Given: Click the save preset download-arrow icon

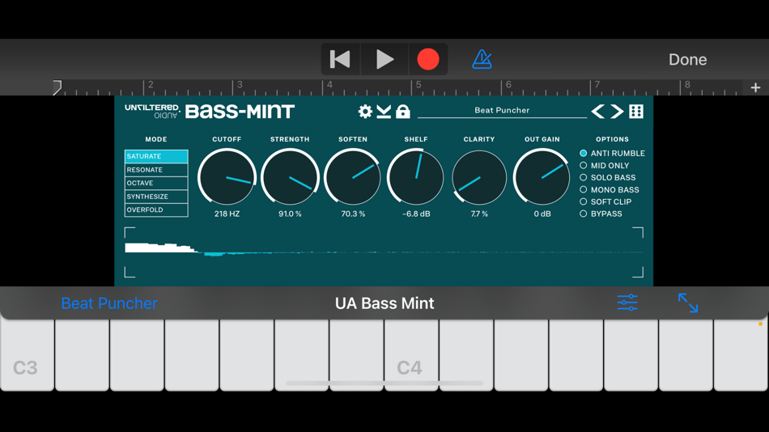Looking at the screenshot, I should click(x=384, y=112).
